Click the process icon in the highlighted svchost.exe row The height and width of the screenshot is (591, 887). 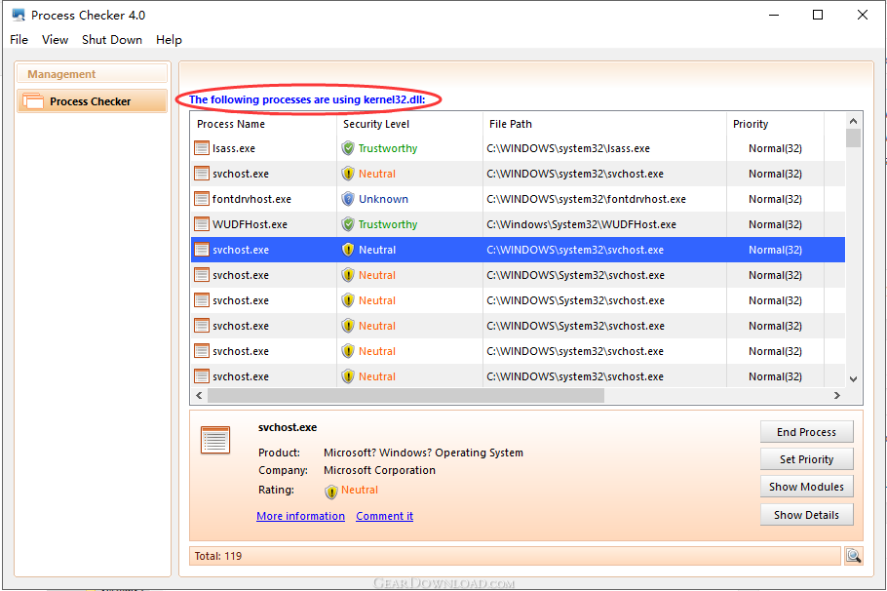202,250
